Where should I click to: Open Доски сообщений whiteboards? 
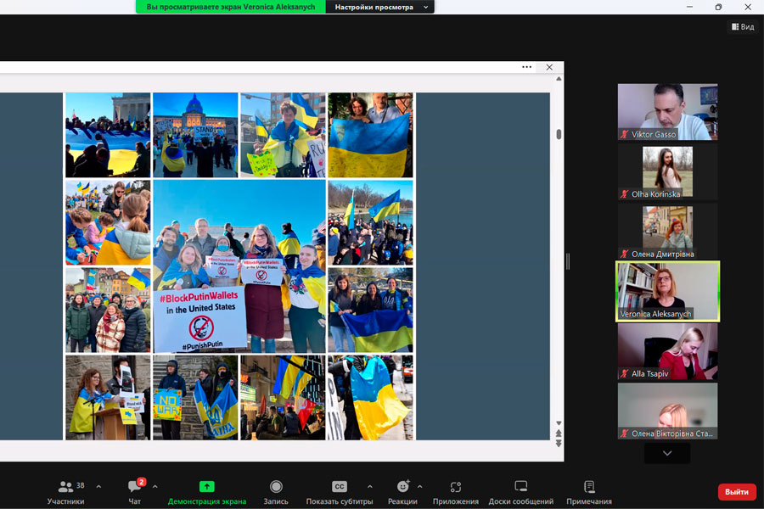(521, 492)
